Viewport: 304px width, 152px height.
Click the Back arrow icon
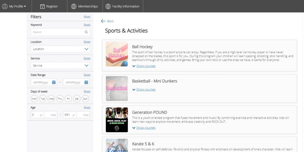pos(103,21)
